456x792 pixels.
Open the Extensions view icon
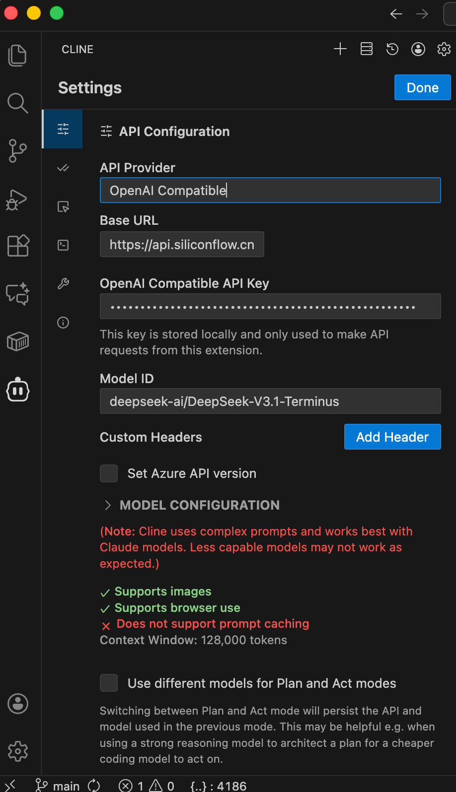pyautogui.click(x=18, y=246)
